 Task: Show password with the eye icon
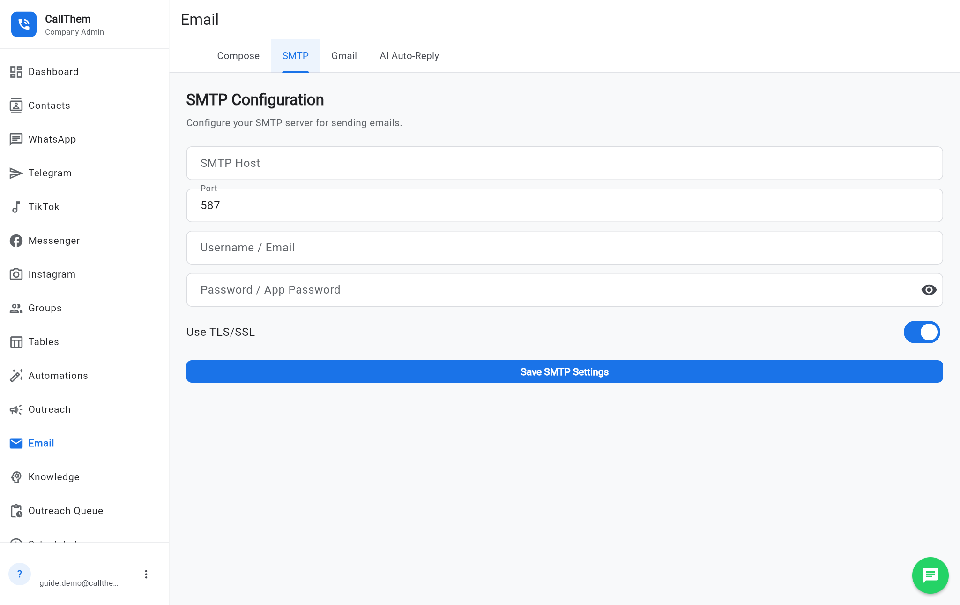929,290
